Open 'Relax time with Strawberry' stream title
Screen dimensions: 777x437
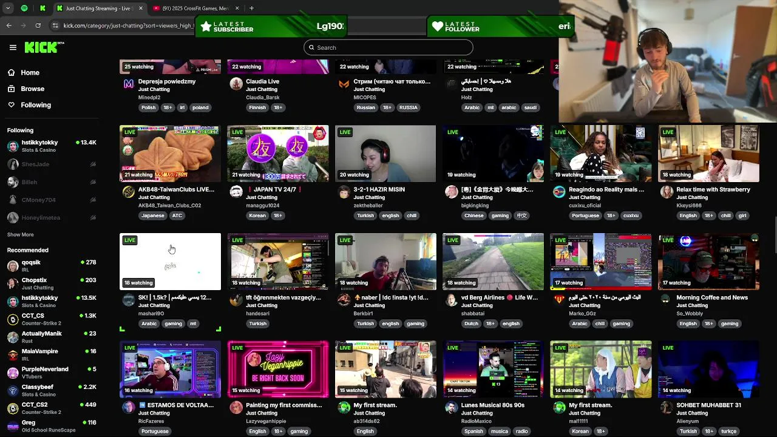point(713,189)
